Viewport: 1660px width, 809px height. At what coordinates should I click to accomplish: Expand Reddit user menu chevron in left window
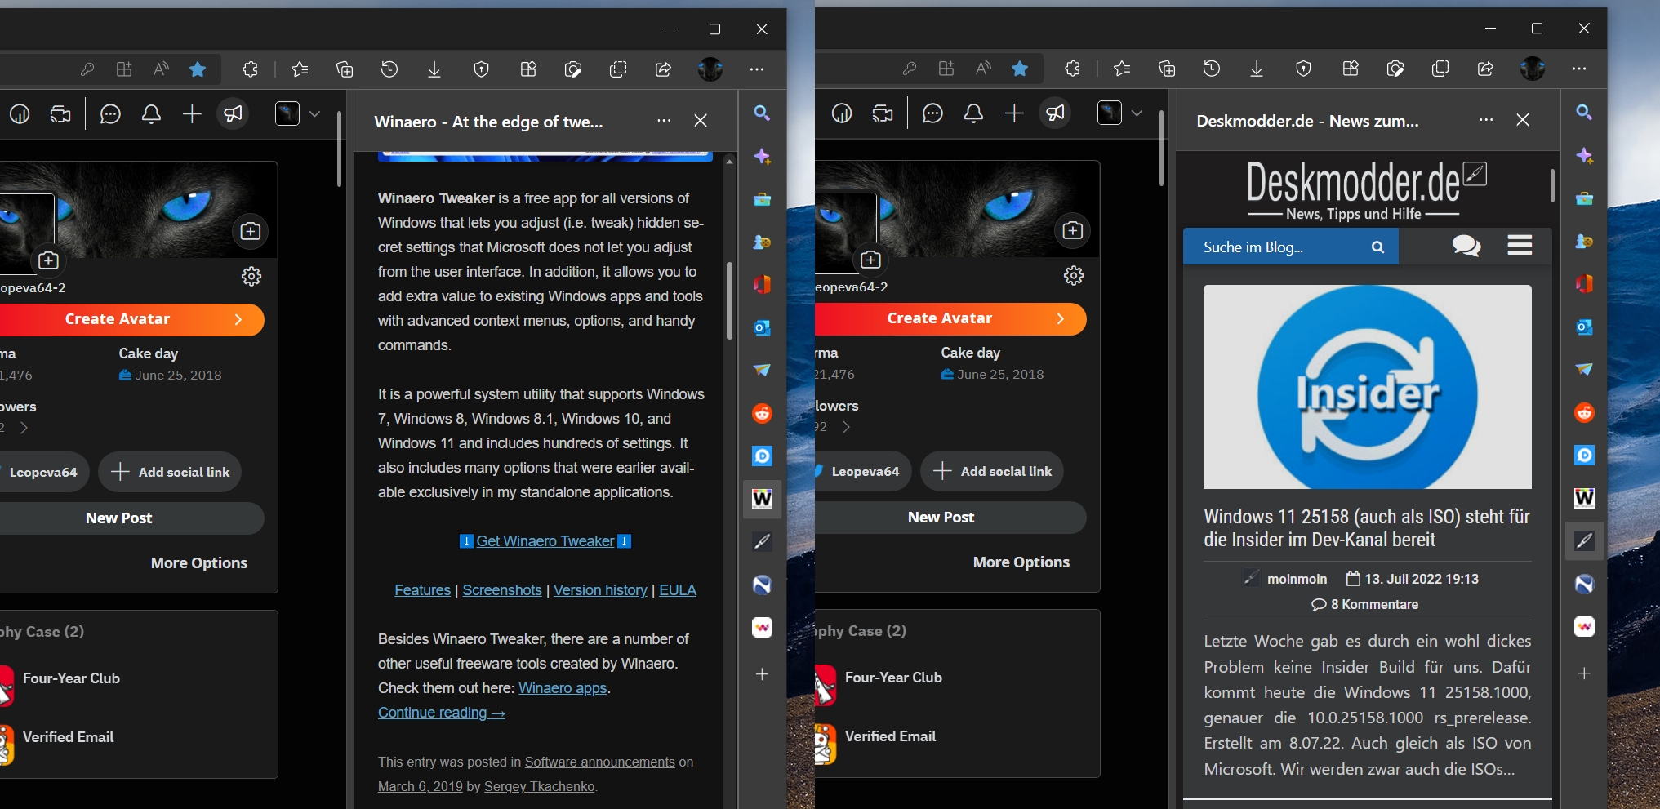314,113
